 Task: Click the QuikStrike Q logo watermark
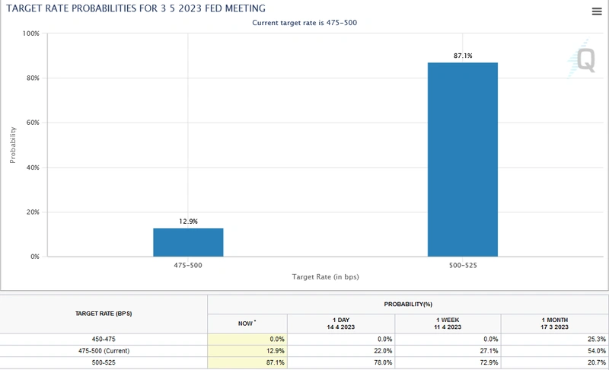point(583,59)
